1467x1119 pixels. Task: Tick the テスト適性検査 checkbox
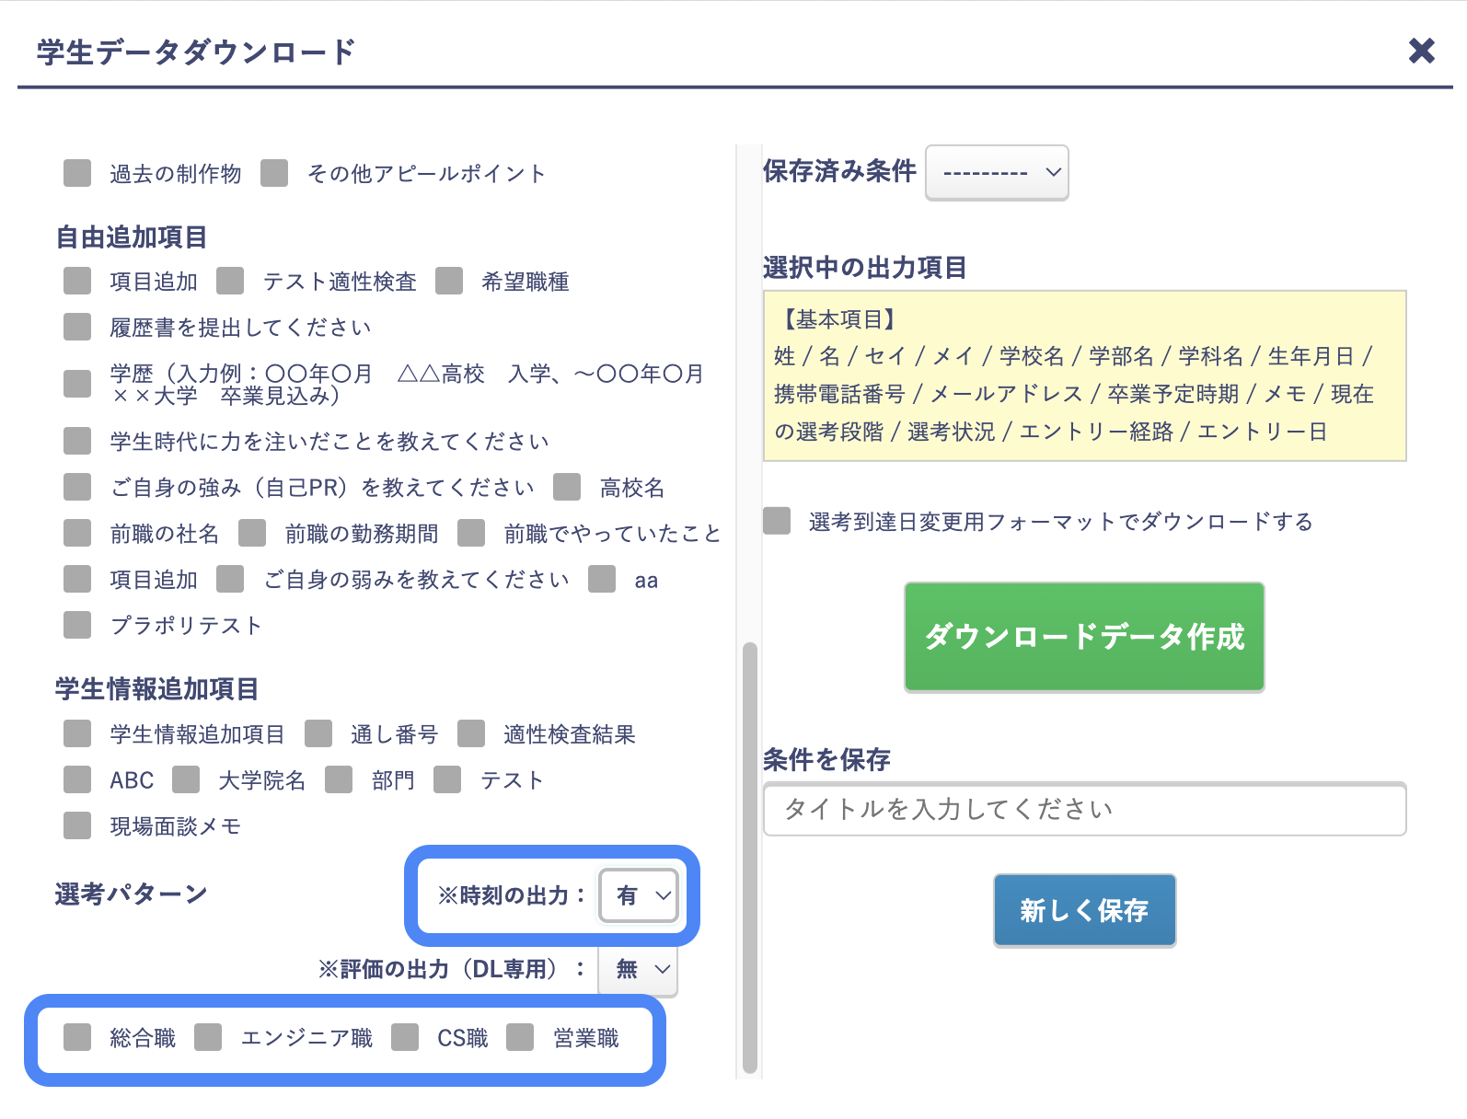click(230, 281)
